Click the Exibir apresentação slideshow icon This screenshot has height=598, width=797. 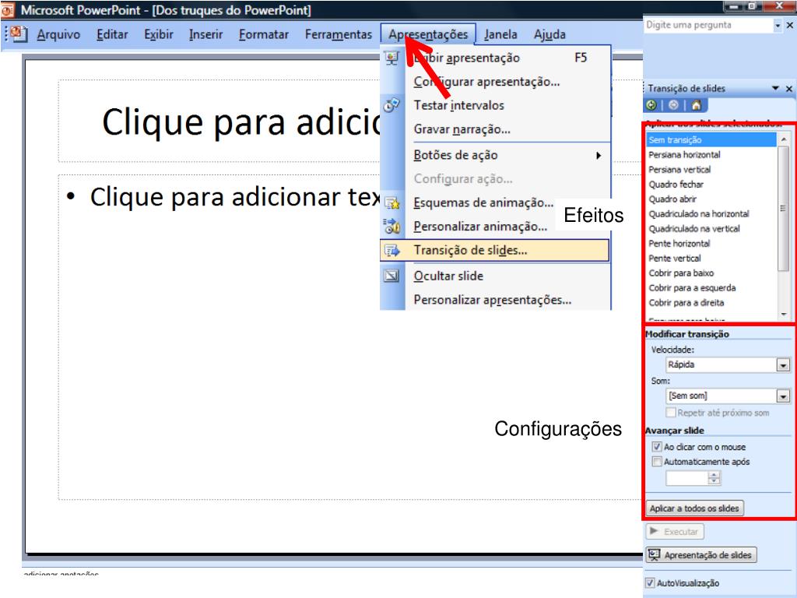click(x=392, y=58)
